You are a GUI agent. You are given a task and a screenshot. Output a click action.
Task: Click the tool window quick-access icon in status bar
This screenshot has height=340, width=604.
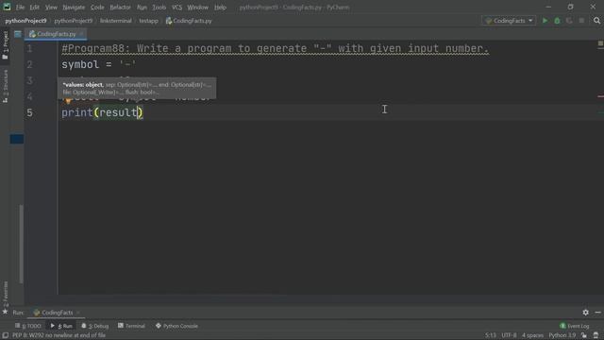pos(5,335)
